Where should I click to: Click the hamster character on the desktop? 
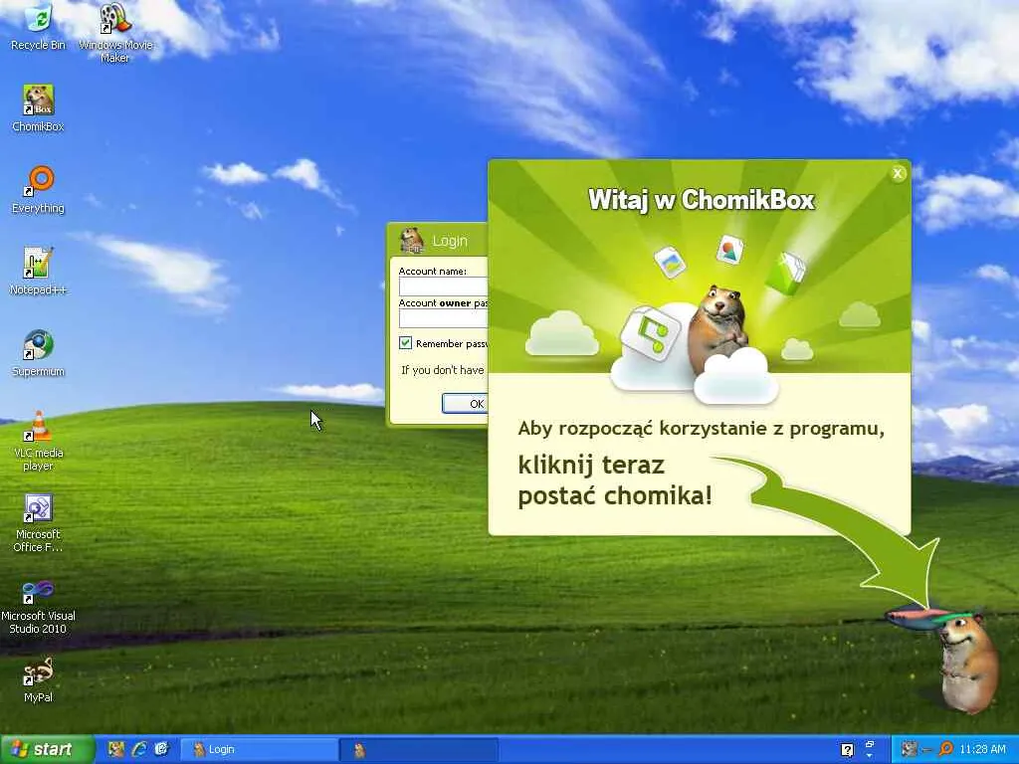(x=967, y=663)
